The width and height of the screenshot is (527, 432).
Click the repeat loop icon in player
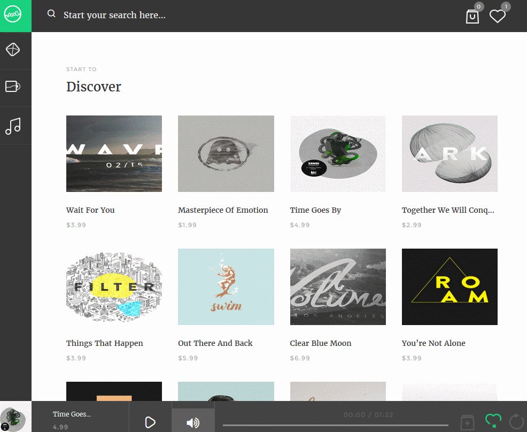pyautogui.click(x=517, y=421)
